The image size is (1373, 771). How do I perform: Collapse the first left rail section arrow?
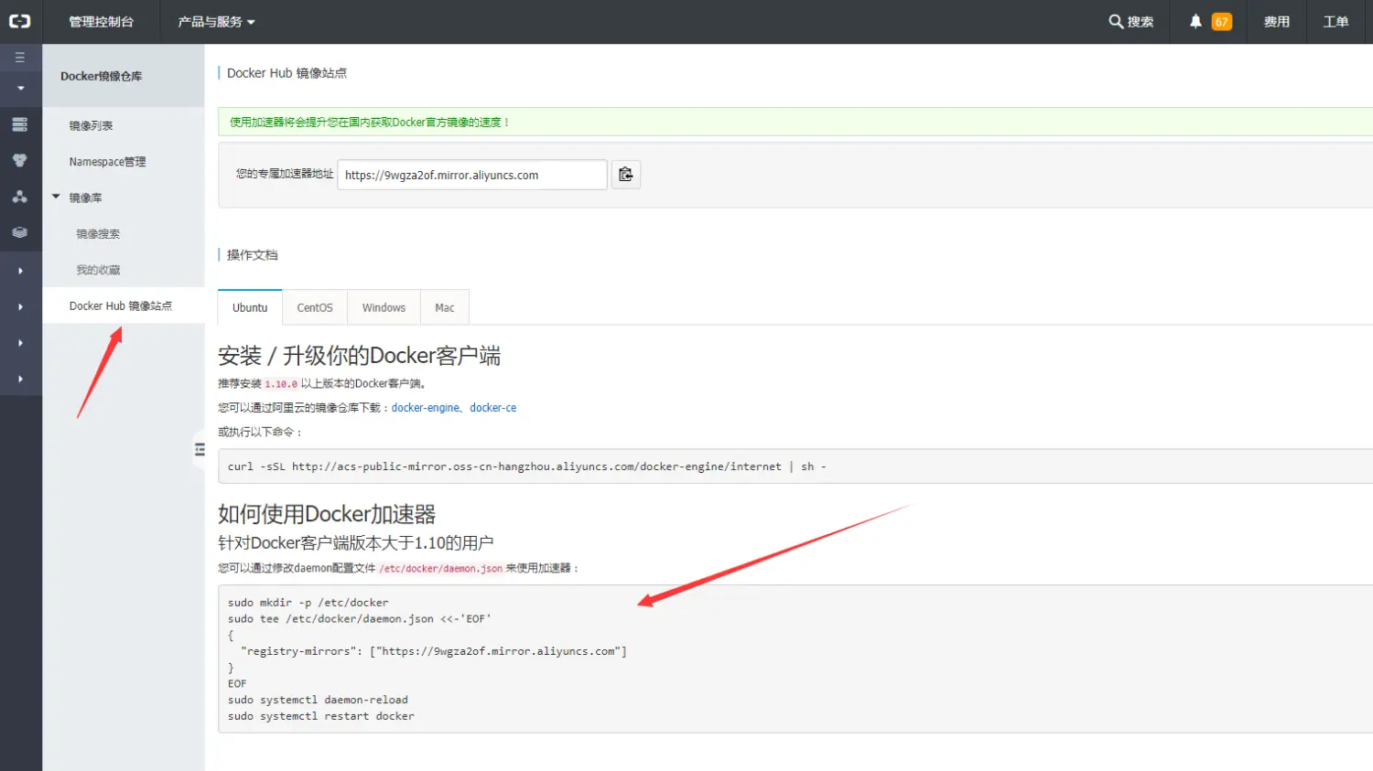pos(20,89)
